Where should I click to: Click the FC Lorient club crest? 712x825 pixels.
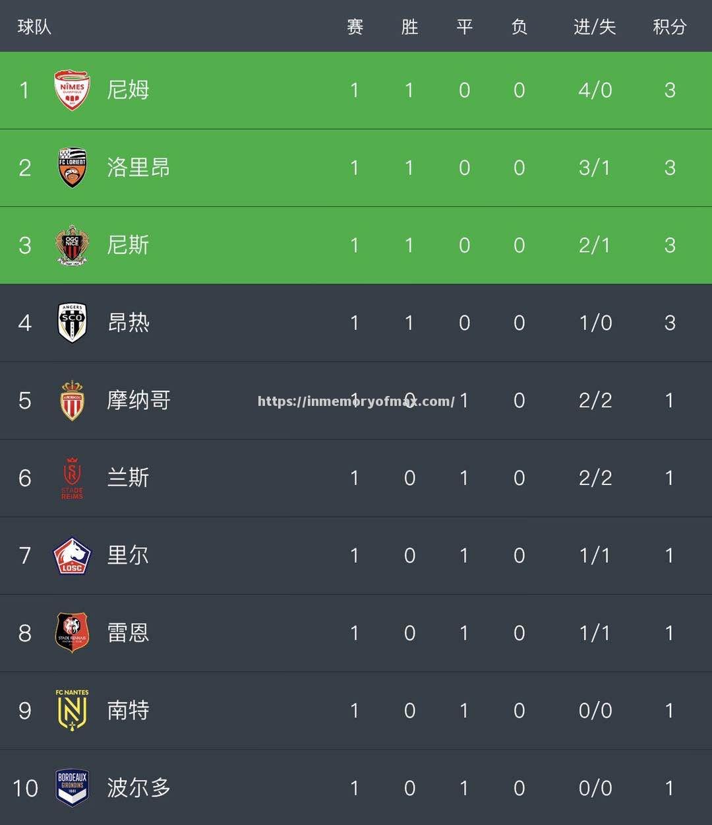point(72,168)
